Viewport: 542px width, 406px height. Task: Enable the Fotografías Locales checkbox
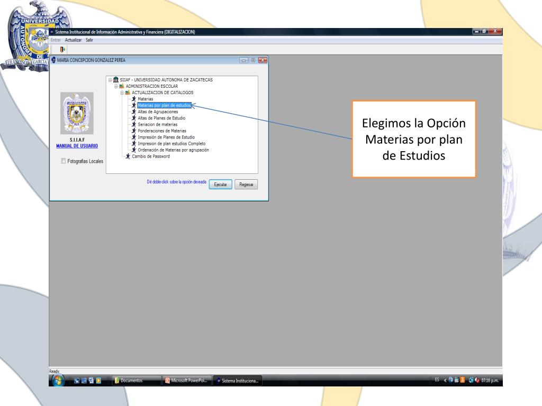click(64, 161)
